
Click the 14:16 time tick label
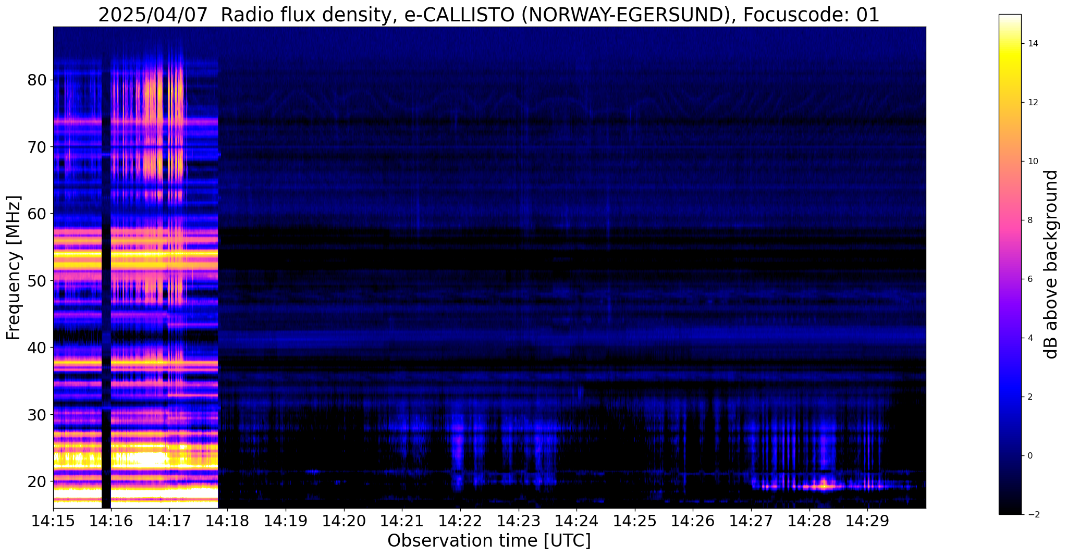click(x=111, y=520)
